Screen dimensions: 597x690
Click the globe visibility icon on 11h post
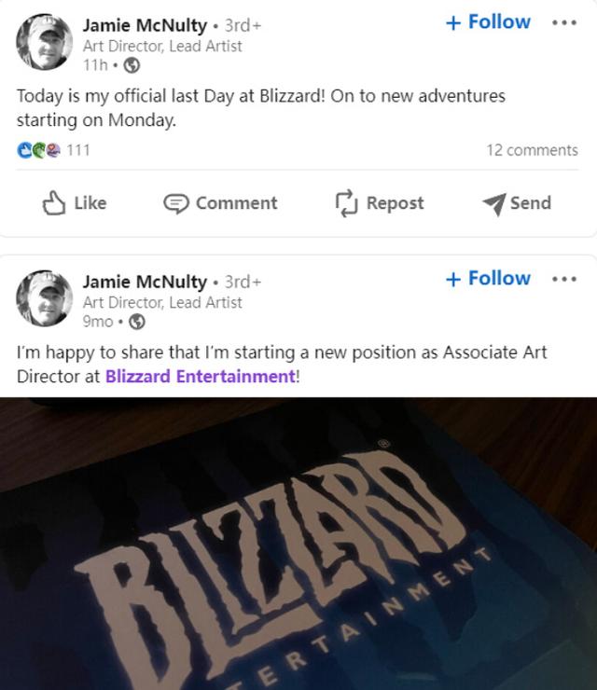(132, 65)
